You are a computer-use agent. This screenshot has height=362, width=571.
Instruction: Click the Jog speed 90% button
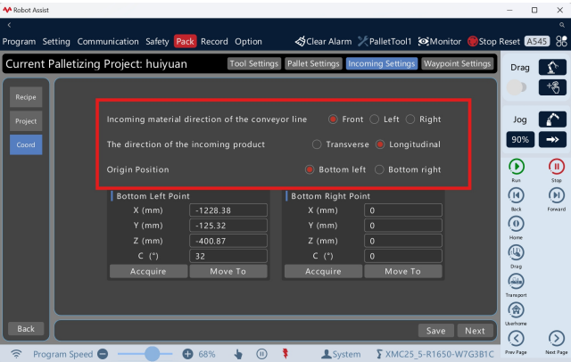(520, 139)
